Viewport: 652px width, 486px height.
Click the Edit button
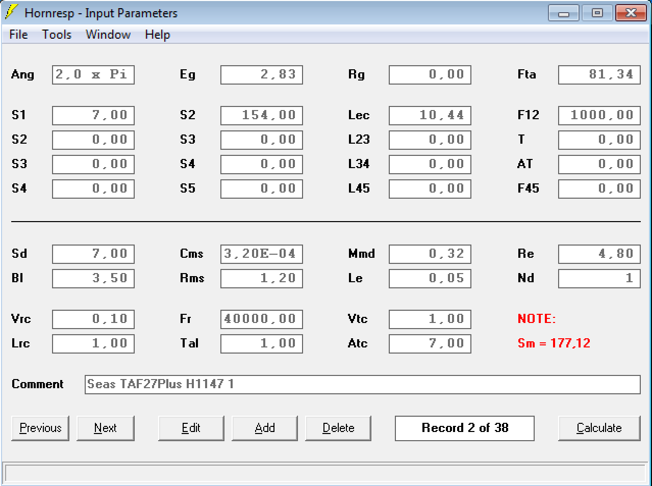(191, 428)
